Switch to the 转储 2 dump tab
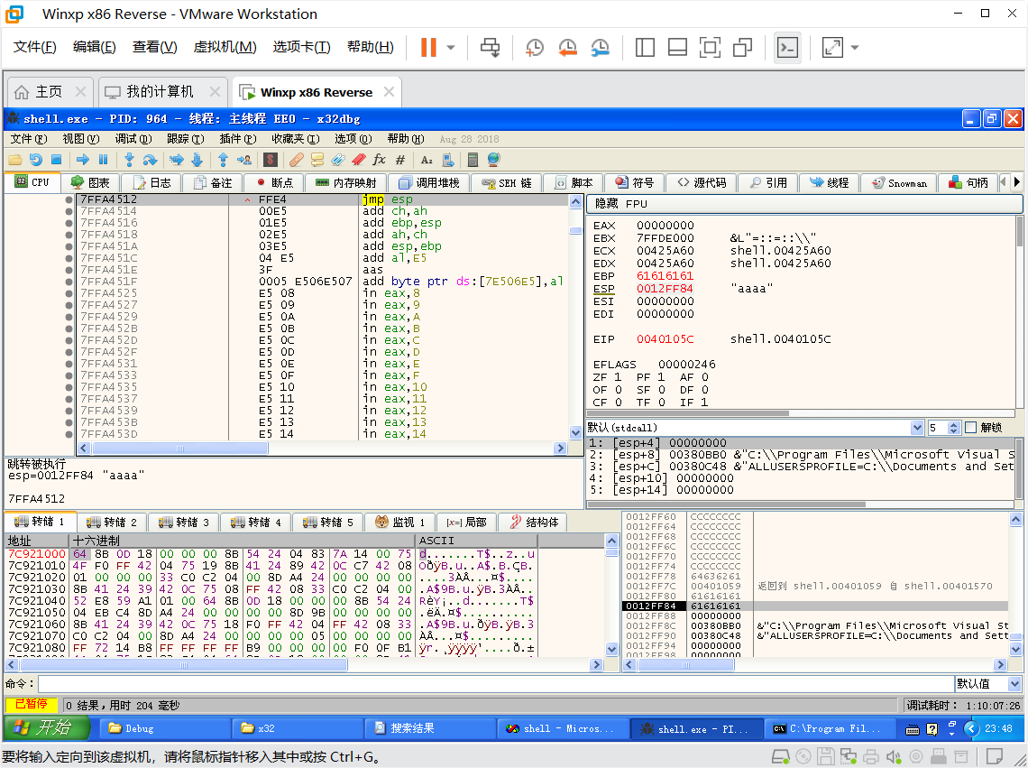 (x=113, y=523)
